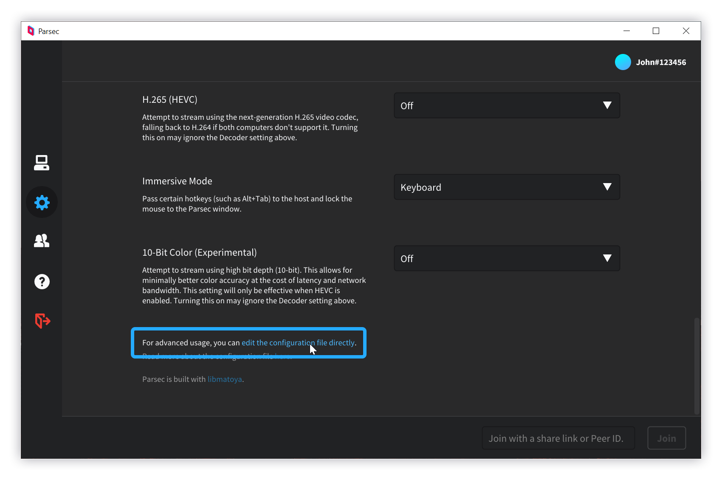Click the John#123456 username

coord(661,62)
